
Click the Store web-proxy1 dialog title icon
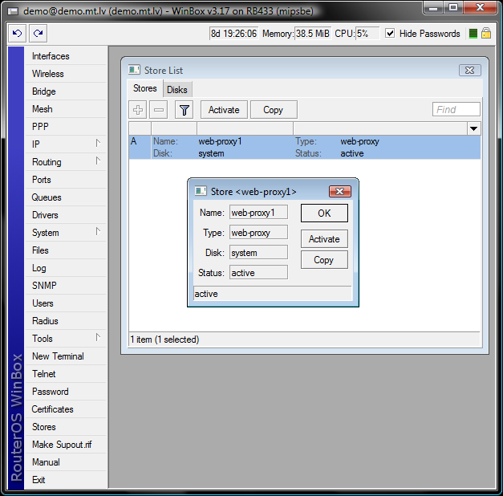coord(201,191)
